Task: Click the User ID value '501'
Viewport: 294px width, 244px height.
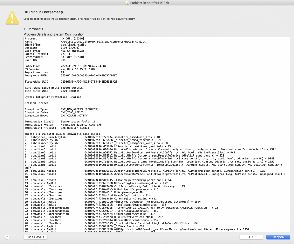Action: (x=63, y=60)
